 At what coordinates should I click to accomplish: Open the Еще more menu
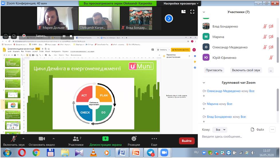pos(154,141)
